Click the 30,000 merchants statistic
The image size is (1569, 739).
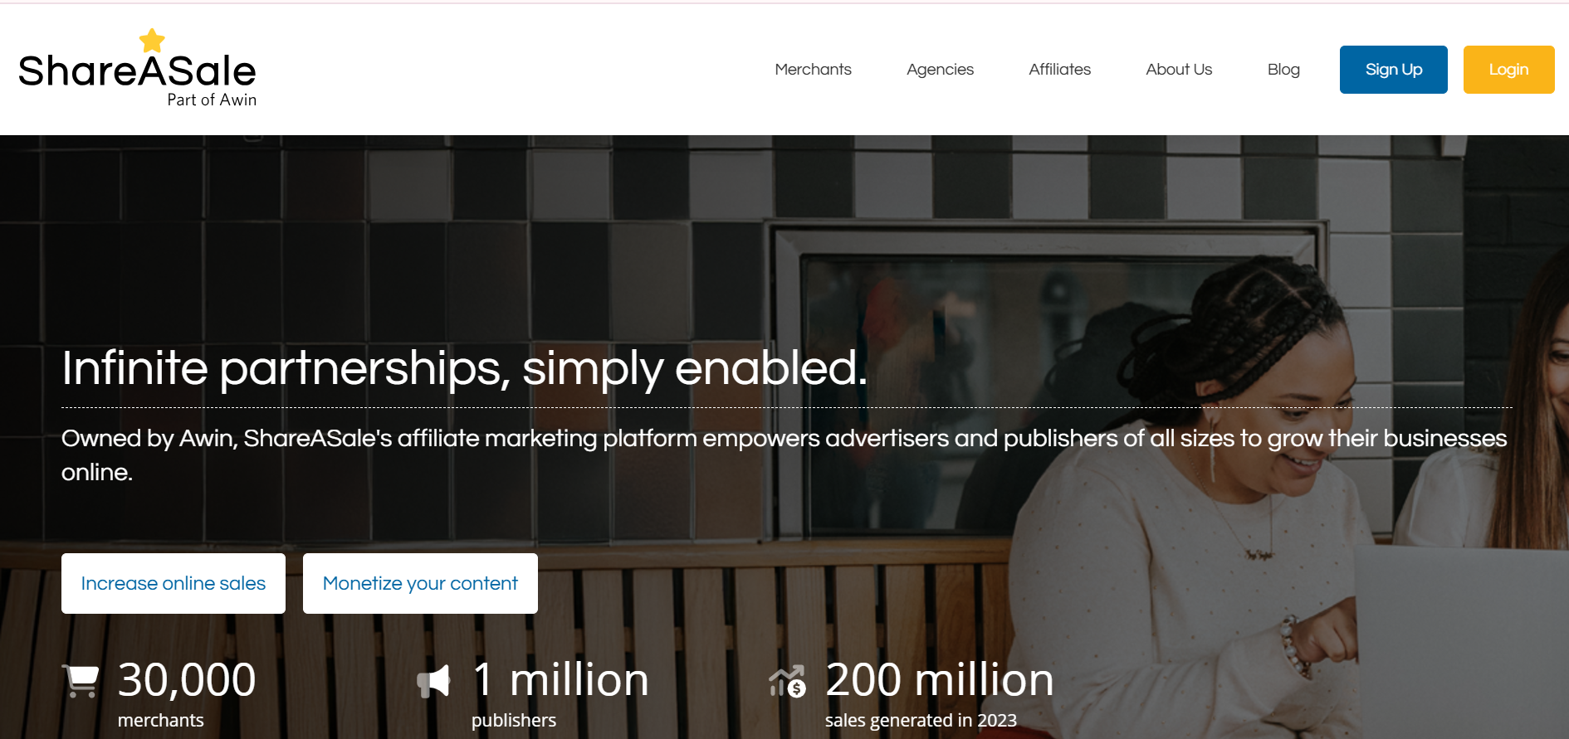tap(187, 693)
